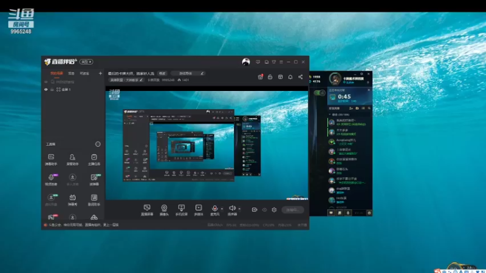
Task: Add a camera (摄像头) source
Action: [164, 210]
